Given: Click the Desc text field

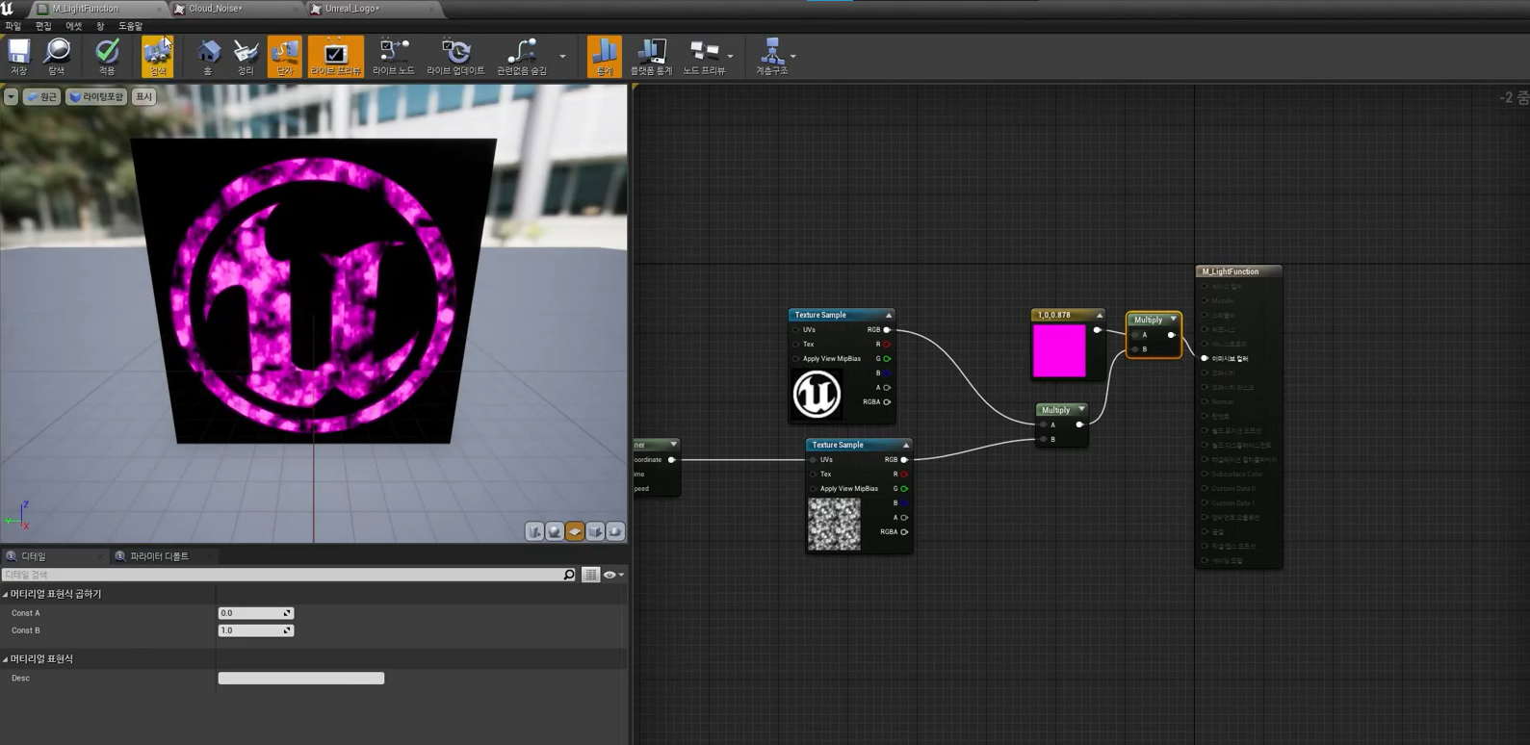Looking at the screenshot, I should point(301,679).
